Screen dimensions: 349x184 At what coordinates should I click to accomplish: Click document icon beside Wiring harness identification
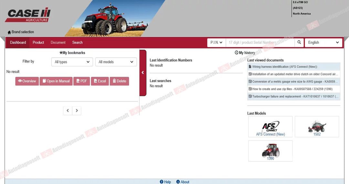pyautogui.click(x=250, y=67)
